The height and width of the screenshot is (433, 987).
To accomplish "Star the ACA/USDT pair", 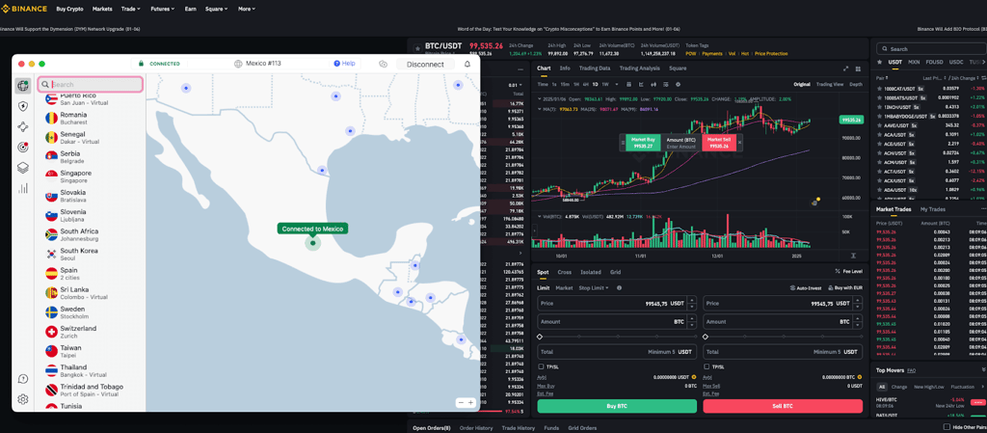I will click(x=879, y=134).
